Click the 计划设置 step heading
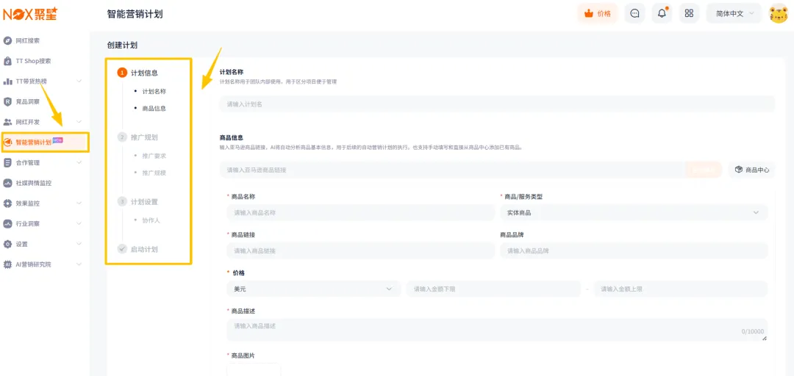This screenshot has height=376, width=794. 144,201
